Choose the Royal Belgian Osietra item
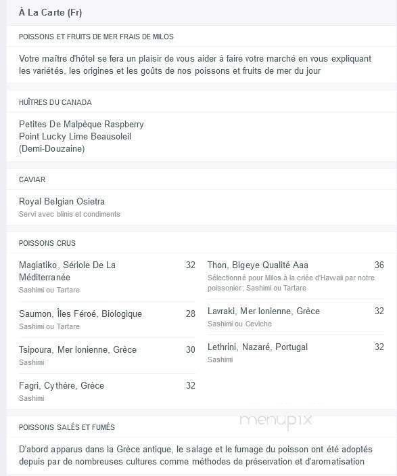The height and width of the screenshot is (476, 397). tap(62, 201)
